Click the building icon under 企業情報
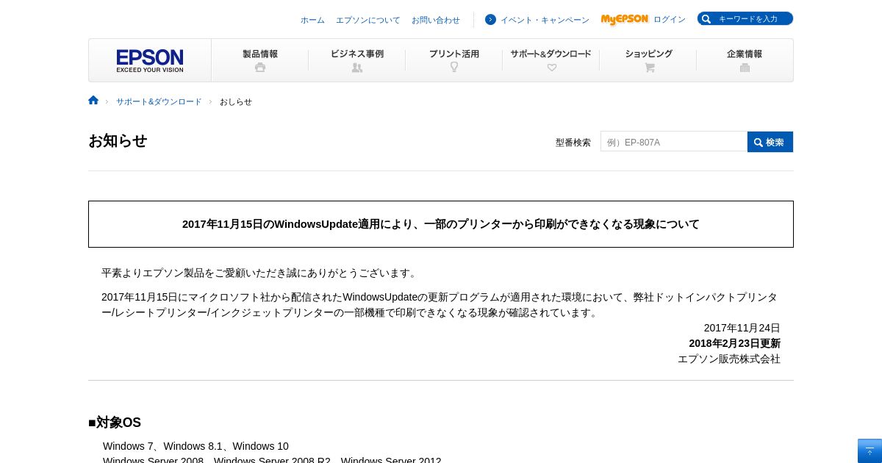Viewport: 882px width, 463px height. pyautogui.click(x=745, y=68)
